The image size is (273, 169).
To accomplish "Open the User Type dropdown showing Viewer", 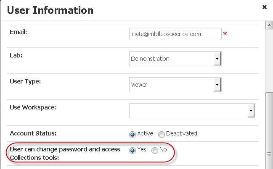I will click(x=175, y=85).
